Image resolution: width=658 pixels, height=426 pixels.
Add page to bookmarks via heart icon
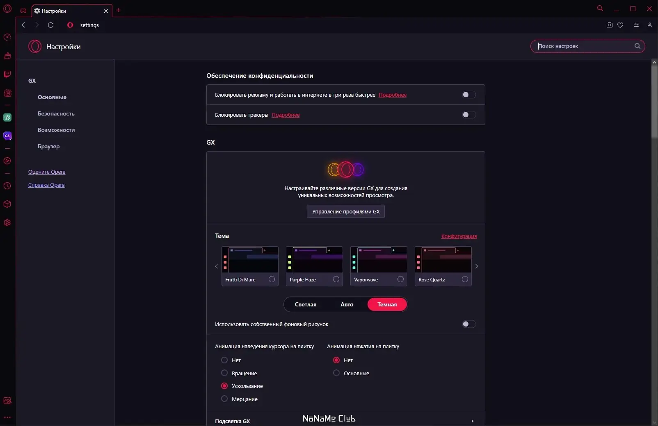pos(620,25)
